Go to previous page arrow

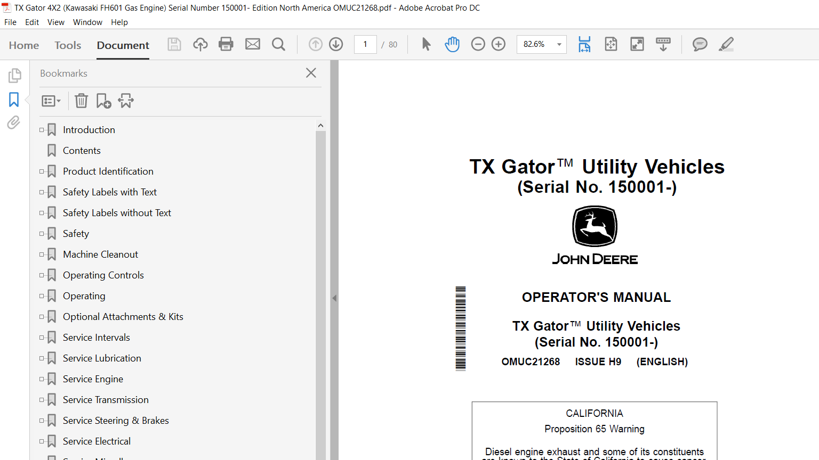316,44
